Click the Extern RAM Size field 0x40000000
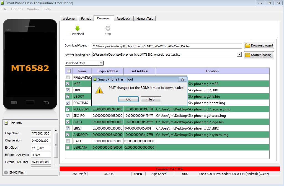284x186 pixels. point(41,162)
